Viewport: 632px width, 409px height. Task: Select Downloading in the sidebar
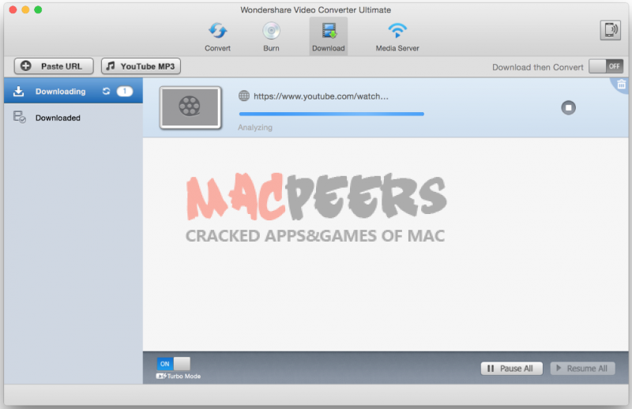73,91
